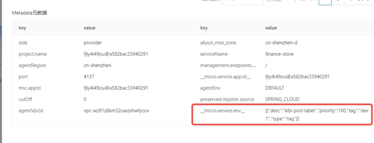This screenshot has width=374, height=143.
Task: Click the "provider" value cell
Action: (93, 43)
